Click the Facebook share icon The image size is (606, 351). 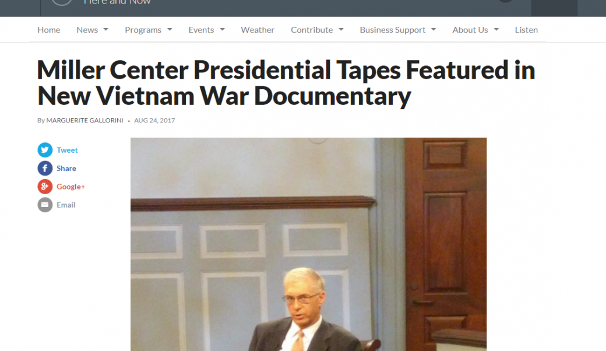tap(45, 168)
